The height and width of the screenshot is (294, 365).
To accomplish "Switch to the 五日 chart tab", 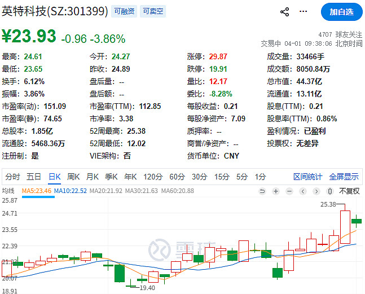I will pos(34,177).
